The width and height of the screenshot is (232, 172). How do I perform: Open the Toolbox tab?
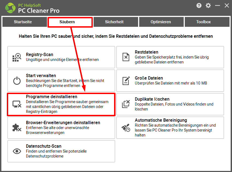[x=207, y=22]
